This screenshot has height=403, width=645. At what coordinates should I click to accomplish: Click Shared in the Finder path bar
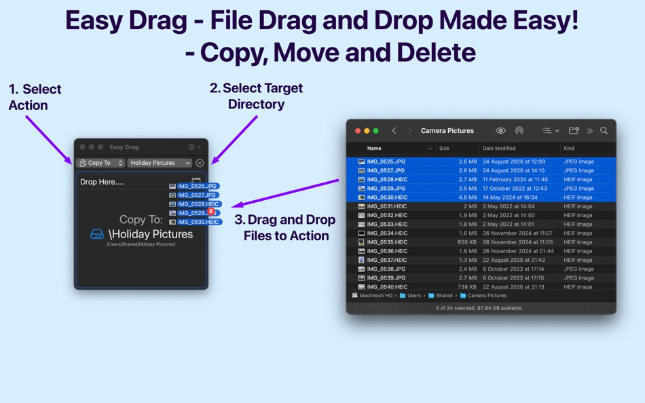(x=441, y=296)
